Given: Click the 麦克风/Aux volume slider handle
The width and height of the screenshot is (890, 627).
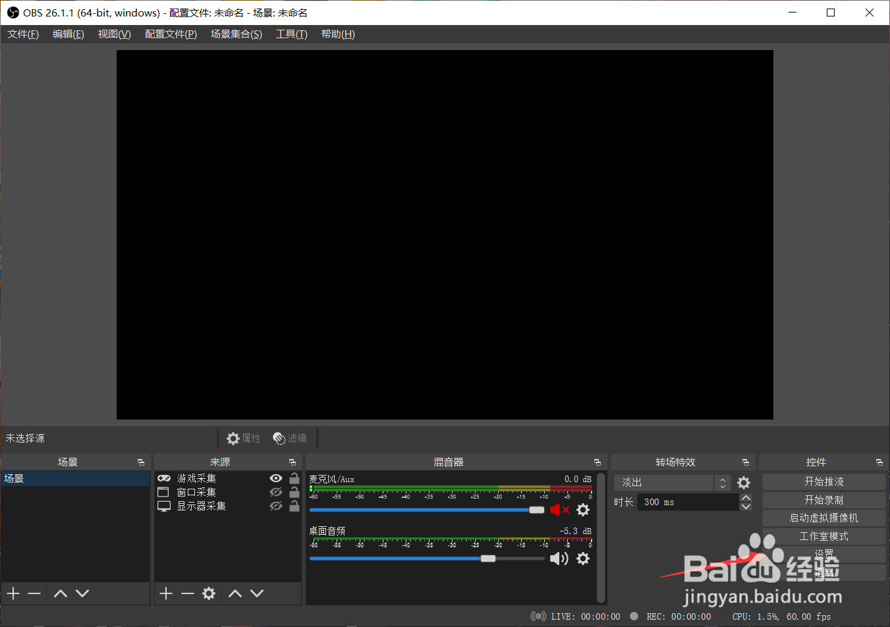Looking at the screenshot, I should coord(537,510).
